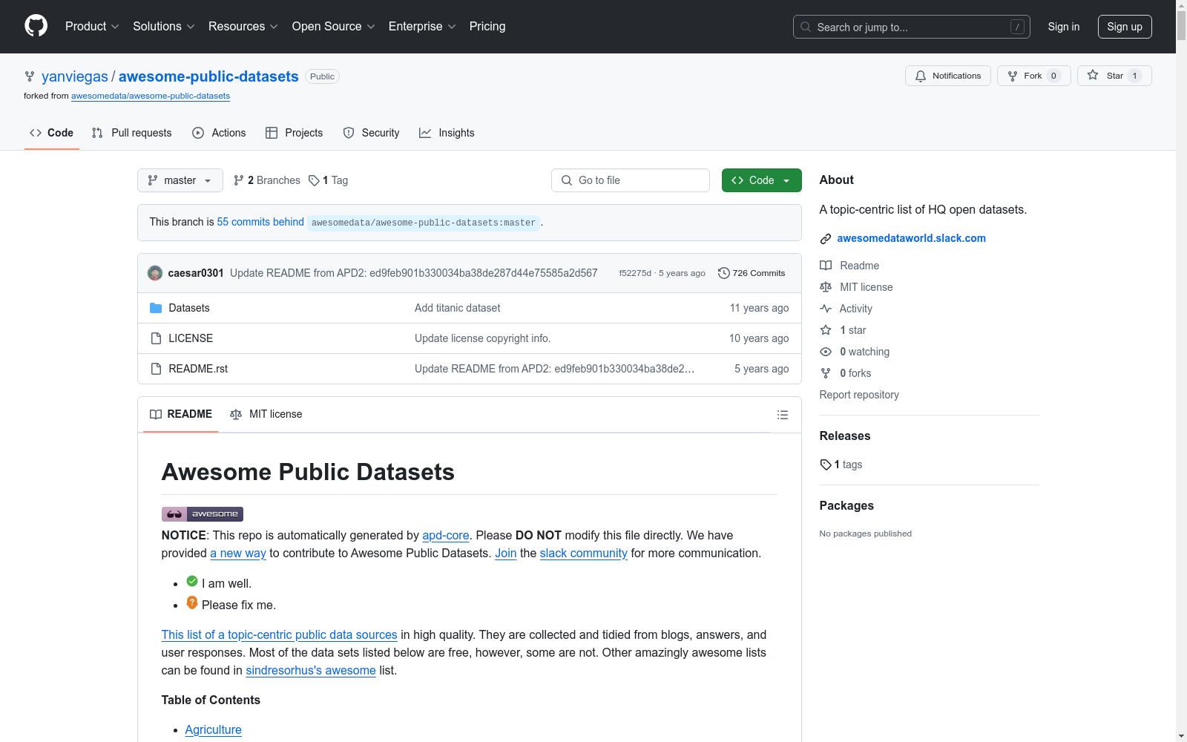
Task: View 0 forks link
Action: (x=855, y=373)
